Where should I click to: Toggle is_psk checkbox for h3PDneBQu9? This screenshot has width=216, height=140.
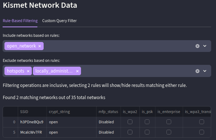click(147, 122)
